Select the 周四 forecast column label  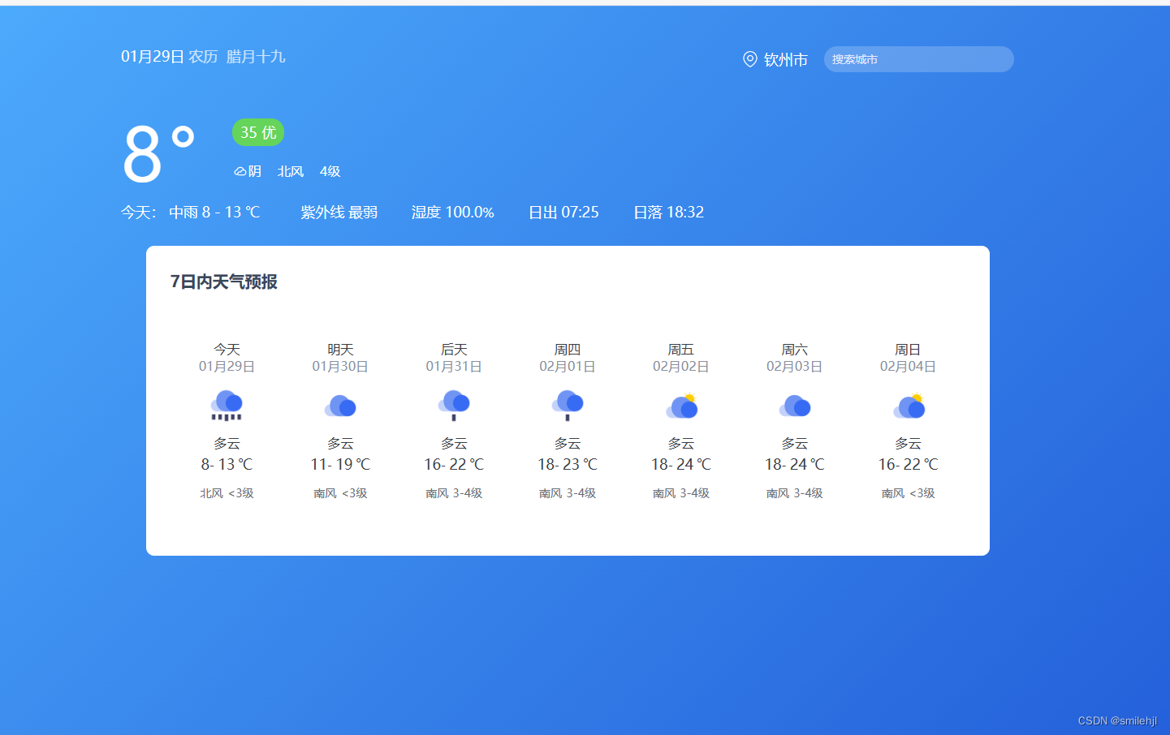point(568,350)
